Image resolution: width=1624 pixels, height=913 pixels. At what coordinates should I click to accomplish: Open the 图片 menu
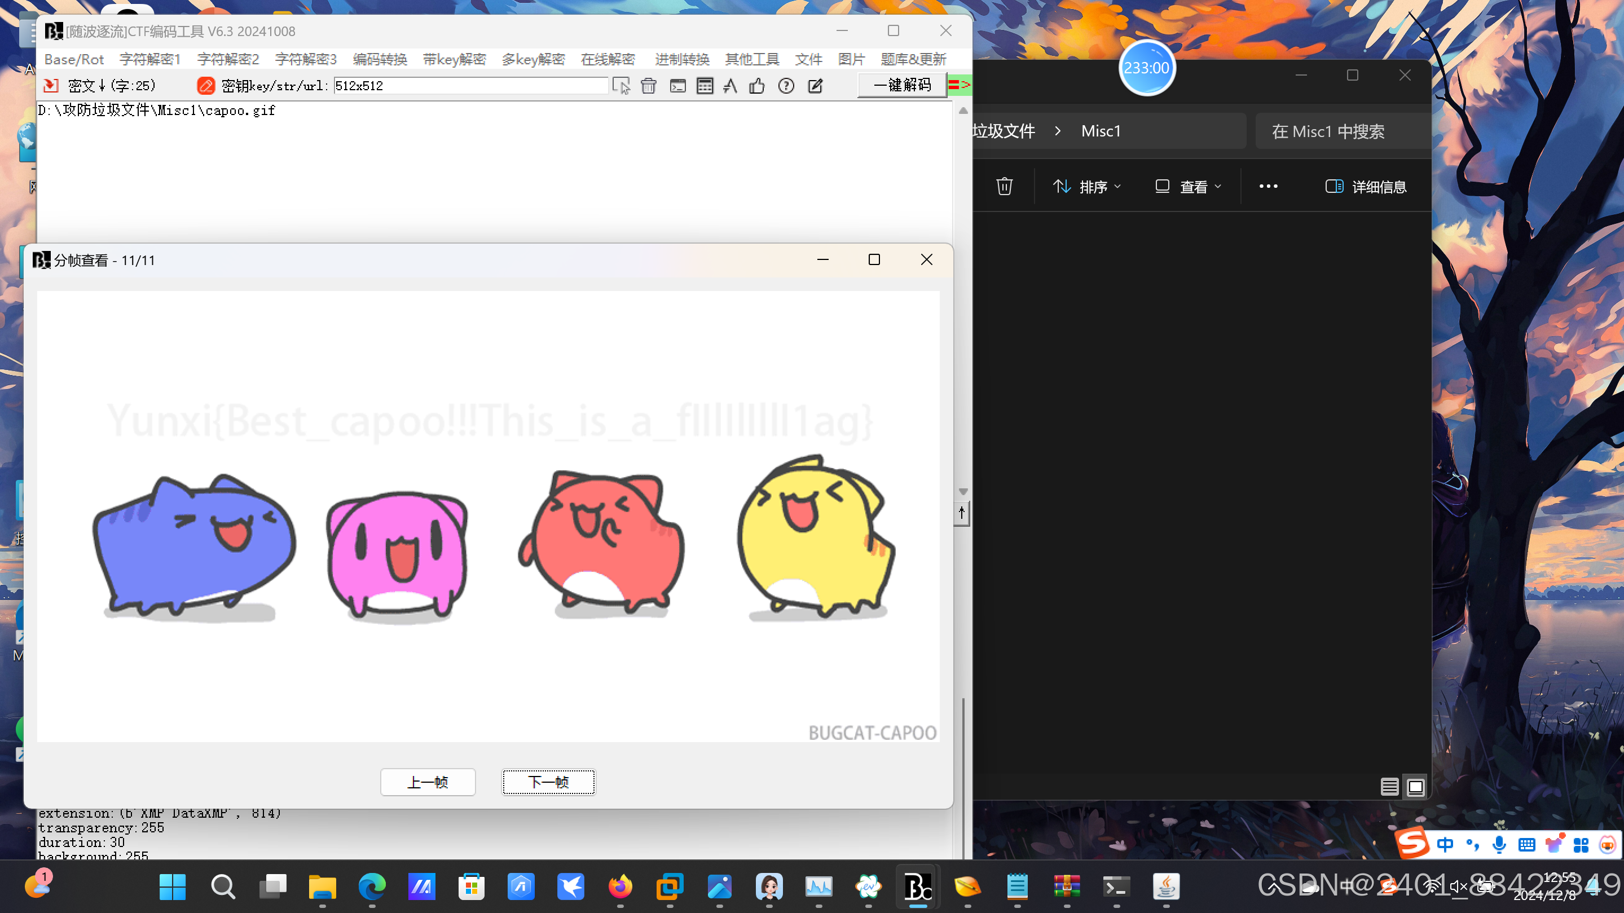pos(851,59)
